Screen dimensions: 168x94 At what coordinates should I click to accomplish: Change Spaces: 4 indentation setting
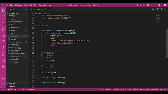[x=116, y=89]
